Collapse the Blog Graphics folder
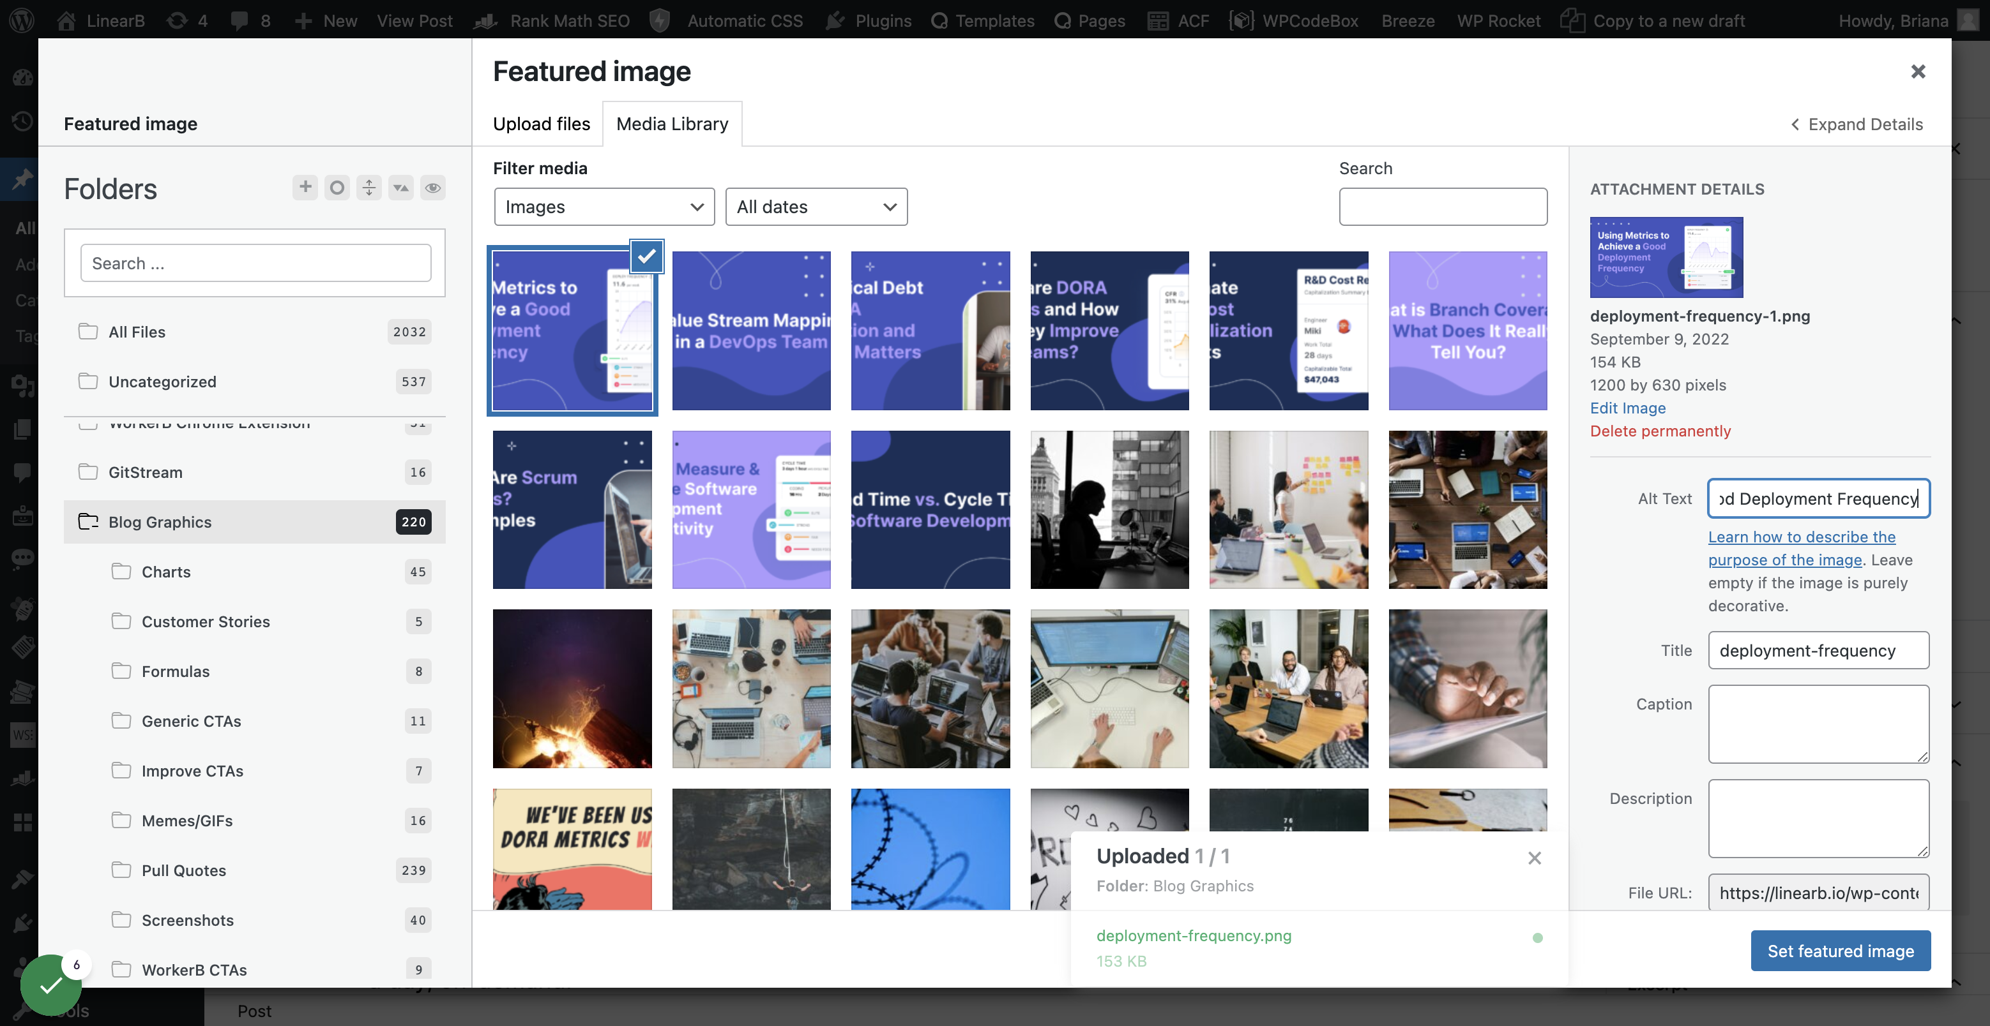Screen dimensions: 1990x1026 (88, 522)
